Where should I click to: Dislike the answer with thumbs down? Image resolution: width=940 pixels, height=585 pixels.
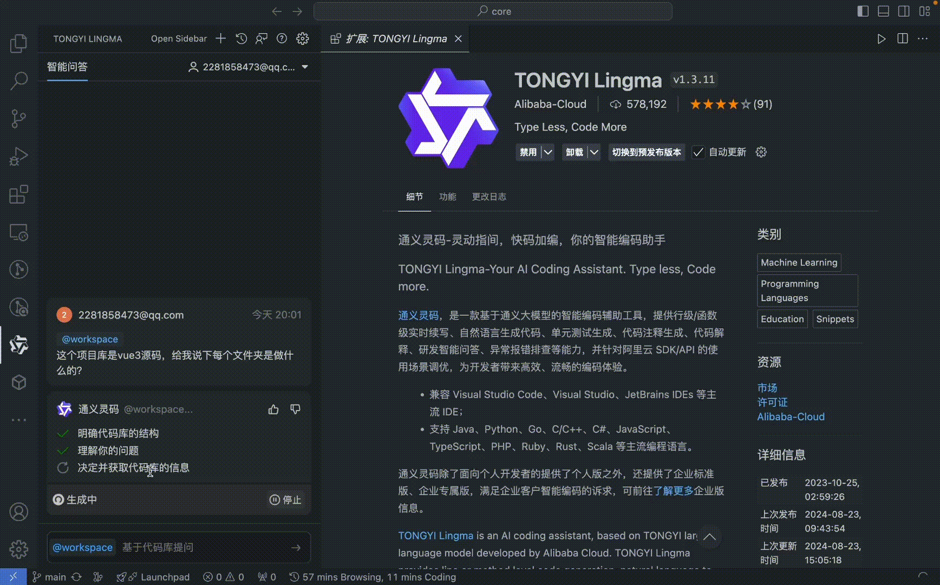coord(295,409)
